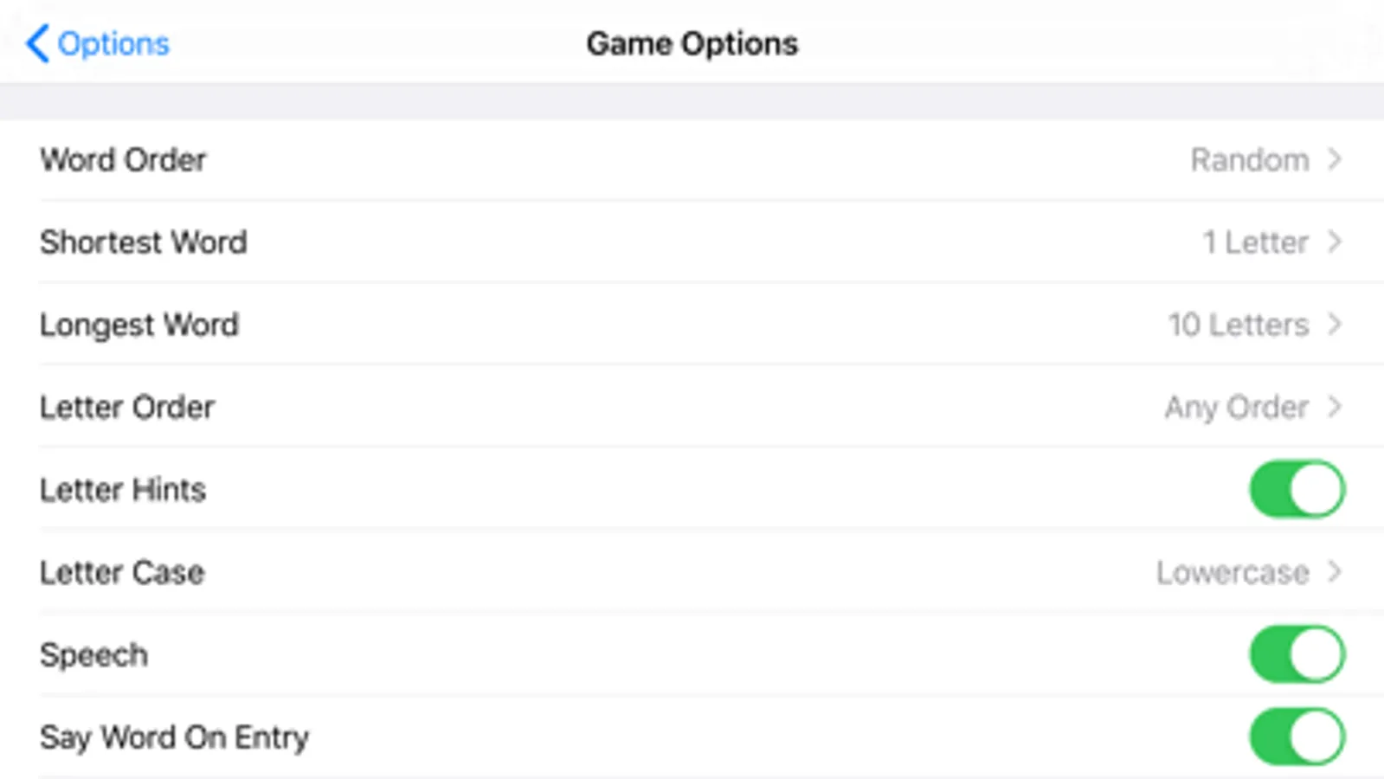This screenshot has width=1384, height=779.
Task: Change the 10 Letters value
Action: pos(1238,325)
